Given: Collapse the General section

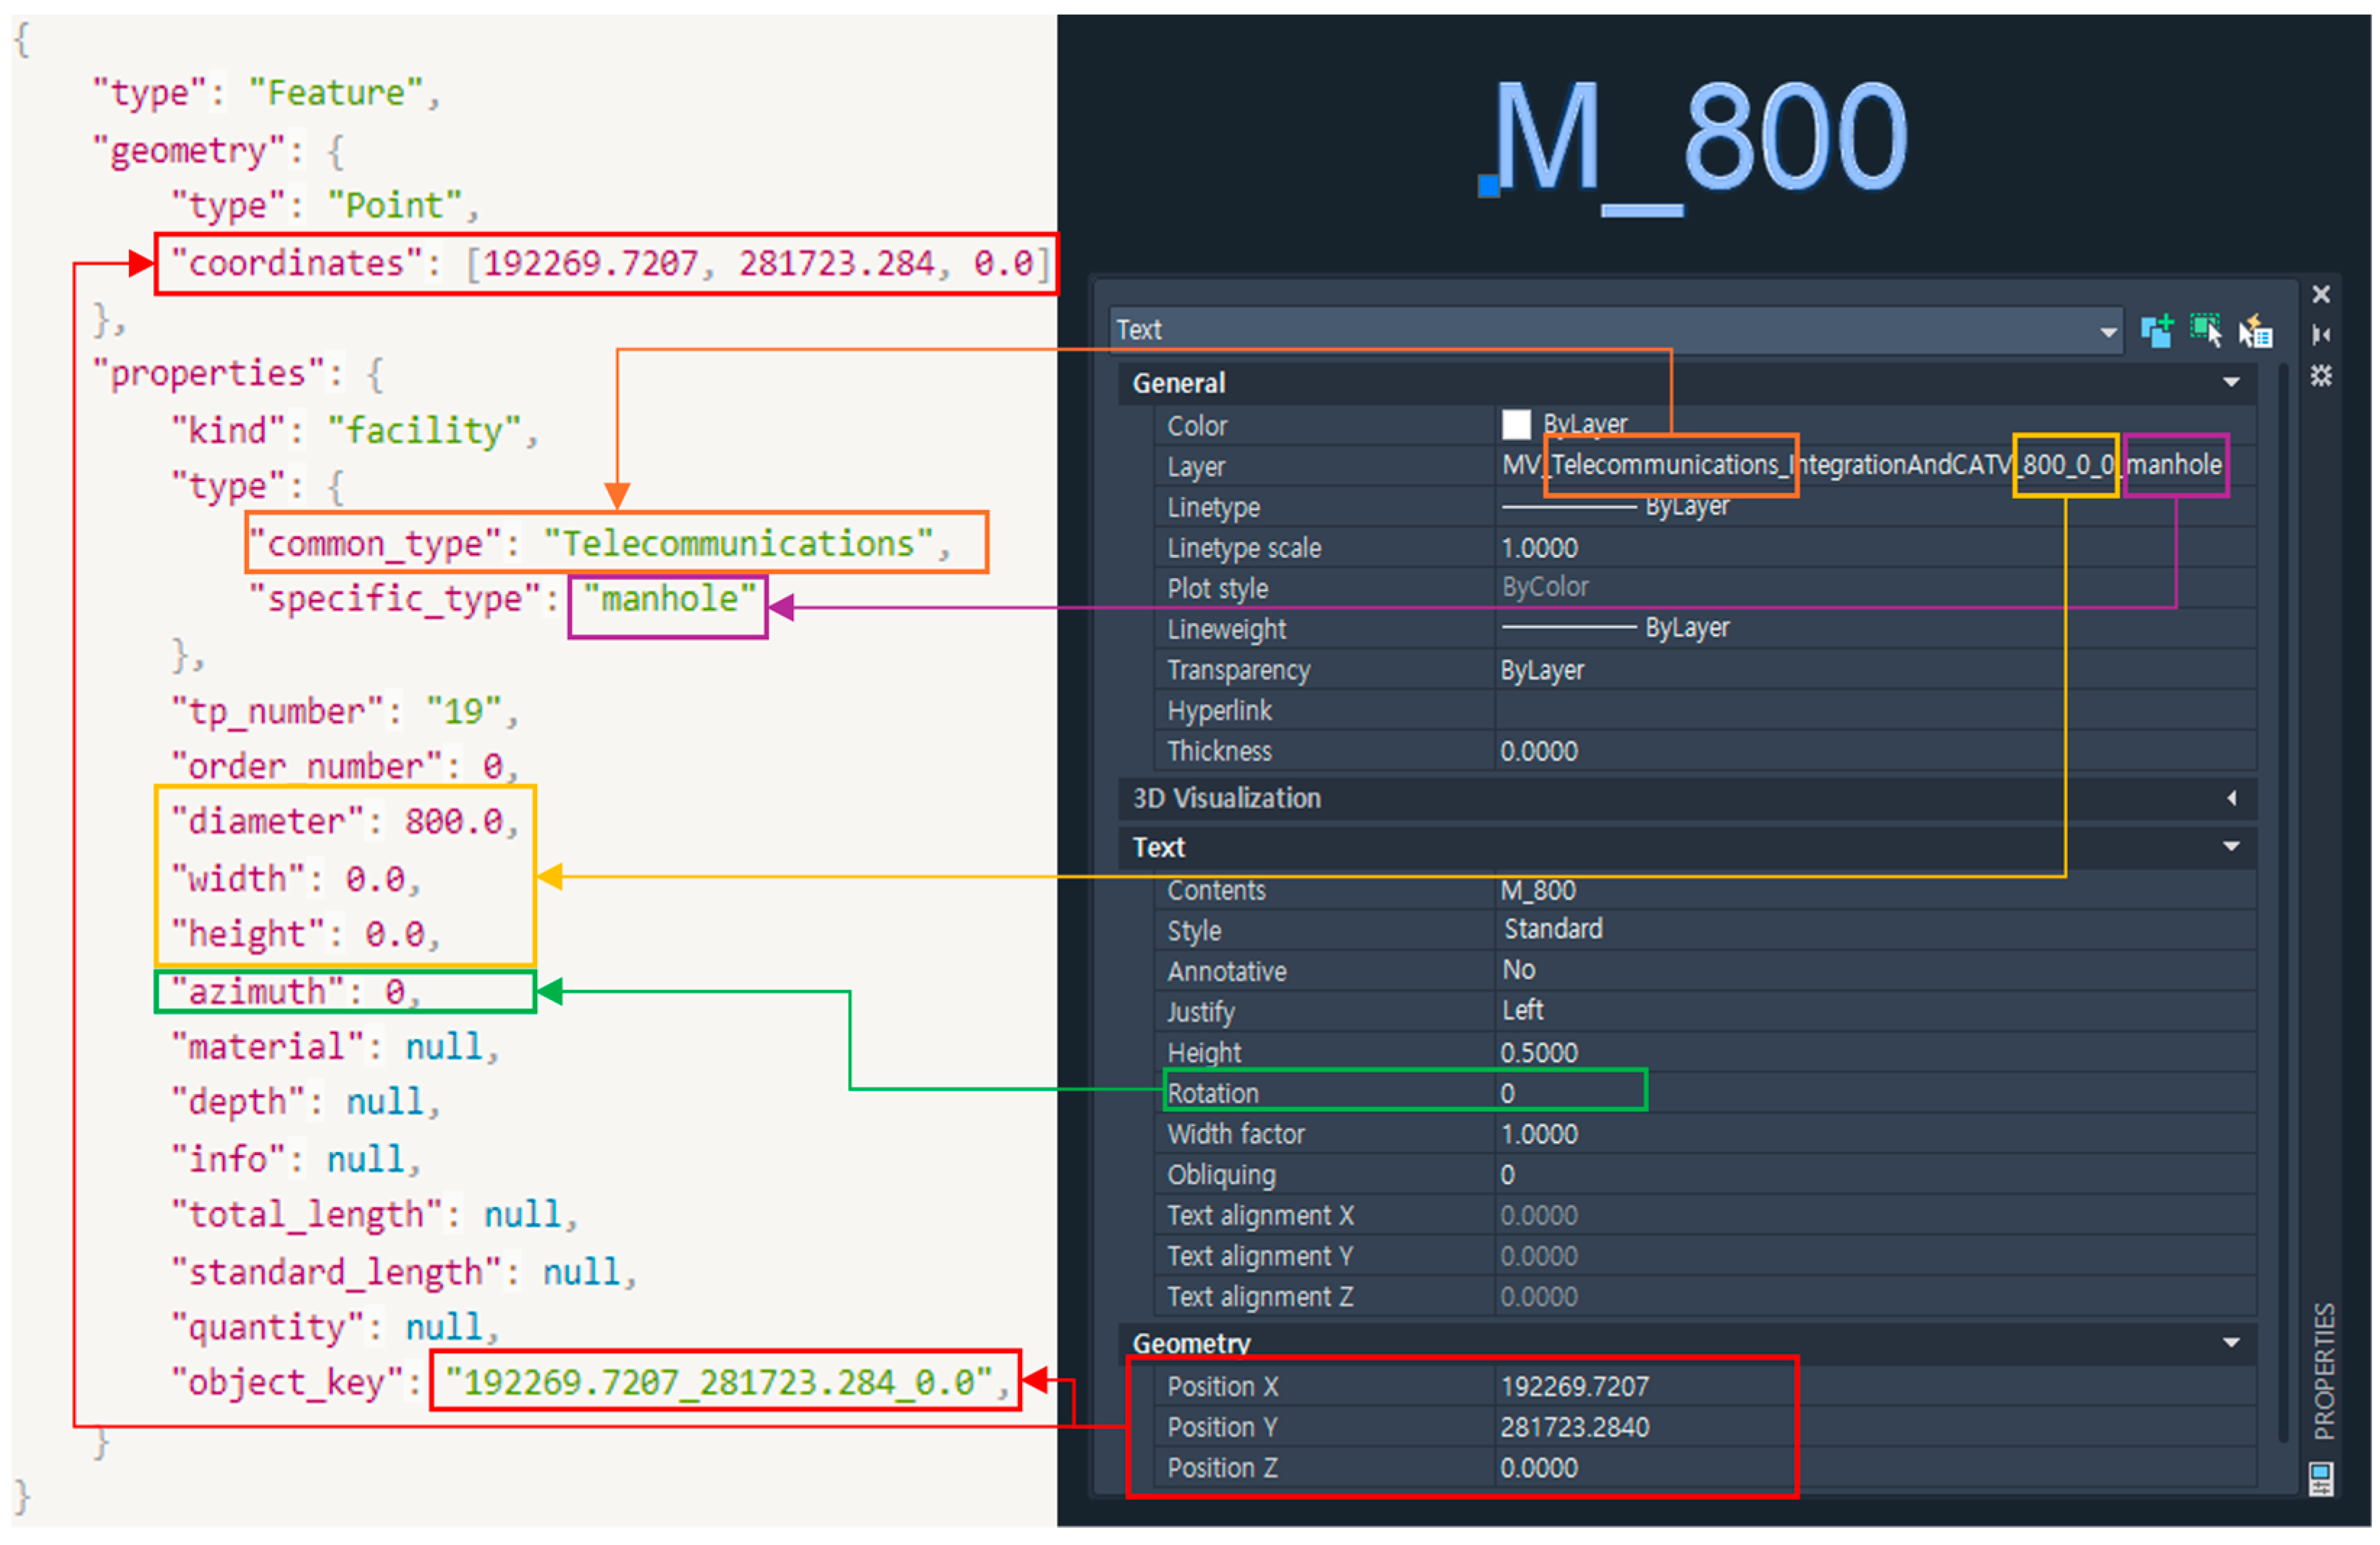Looking at the screenshot, I should click(2231, 383).
